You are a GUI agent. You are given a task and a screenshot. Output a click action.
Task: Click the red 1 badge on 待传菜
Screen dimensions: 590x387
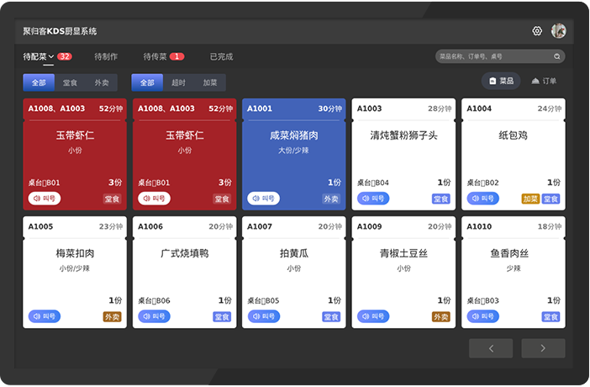click(176, 56)
